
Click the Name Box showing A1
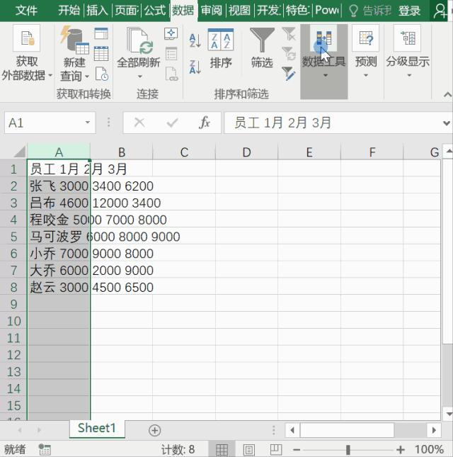(x=44, y=123)
